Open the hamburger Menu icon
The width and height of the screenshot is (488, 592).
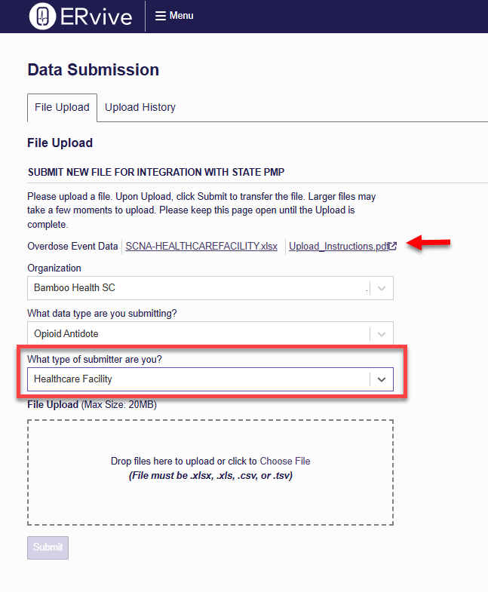[x=161, y=16]
